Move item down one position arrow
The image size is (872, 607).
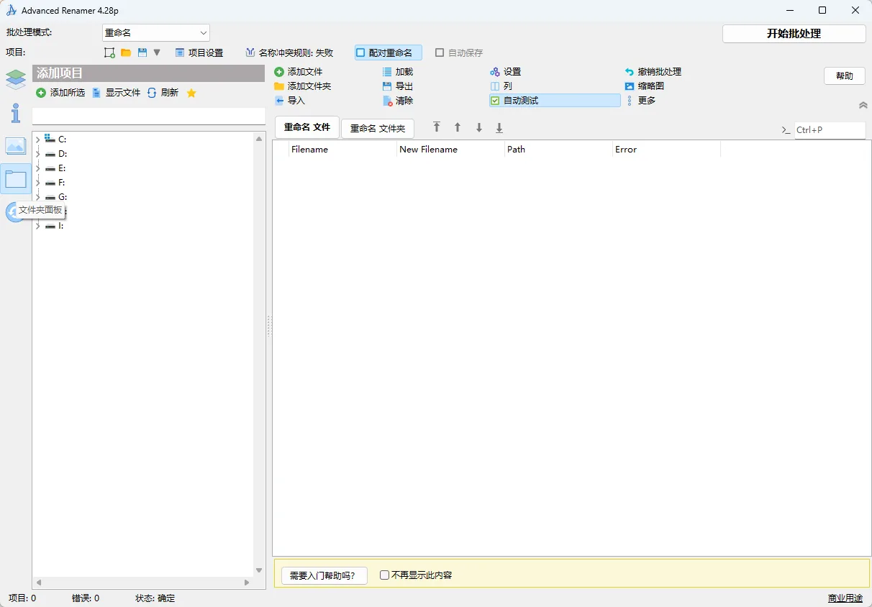[x=479, y=127]
